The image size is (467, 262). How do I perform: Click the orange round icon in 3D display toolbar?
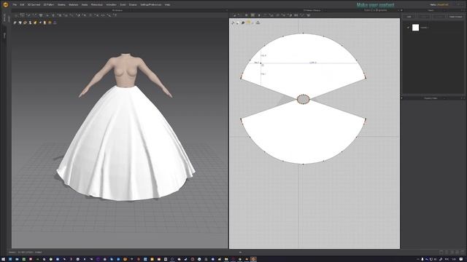[x=50, y=23]
